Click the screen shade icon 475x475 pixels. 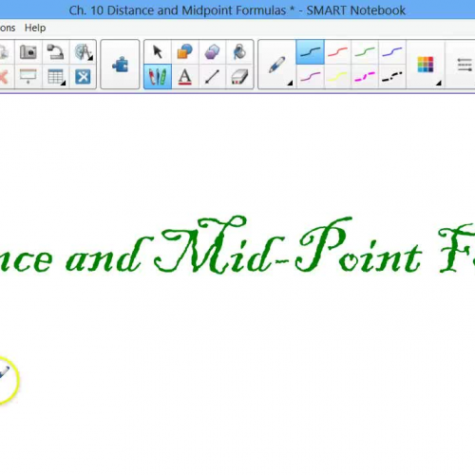pos(28,76)
